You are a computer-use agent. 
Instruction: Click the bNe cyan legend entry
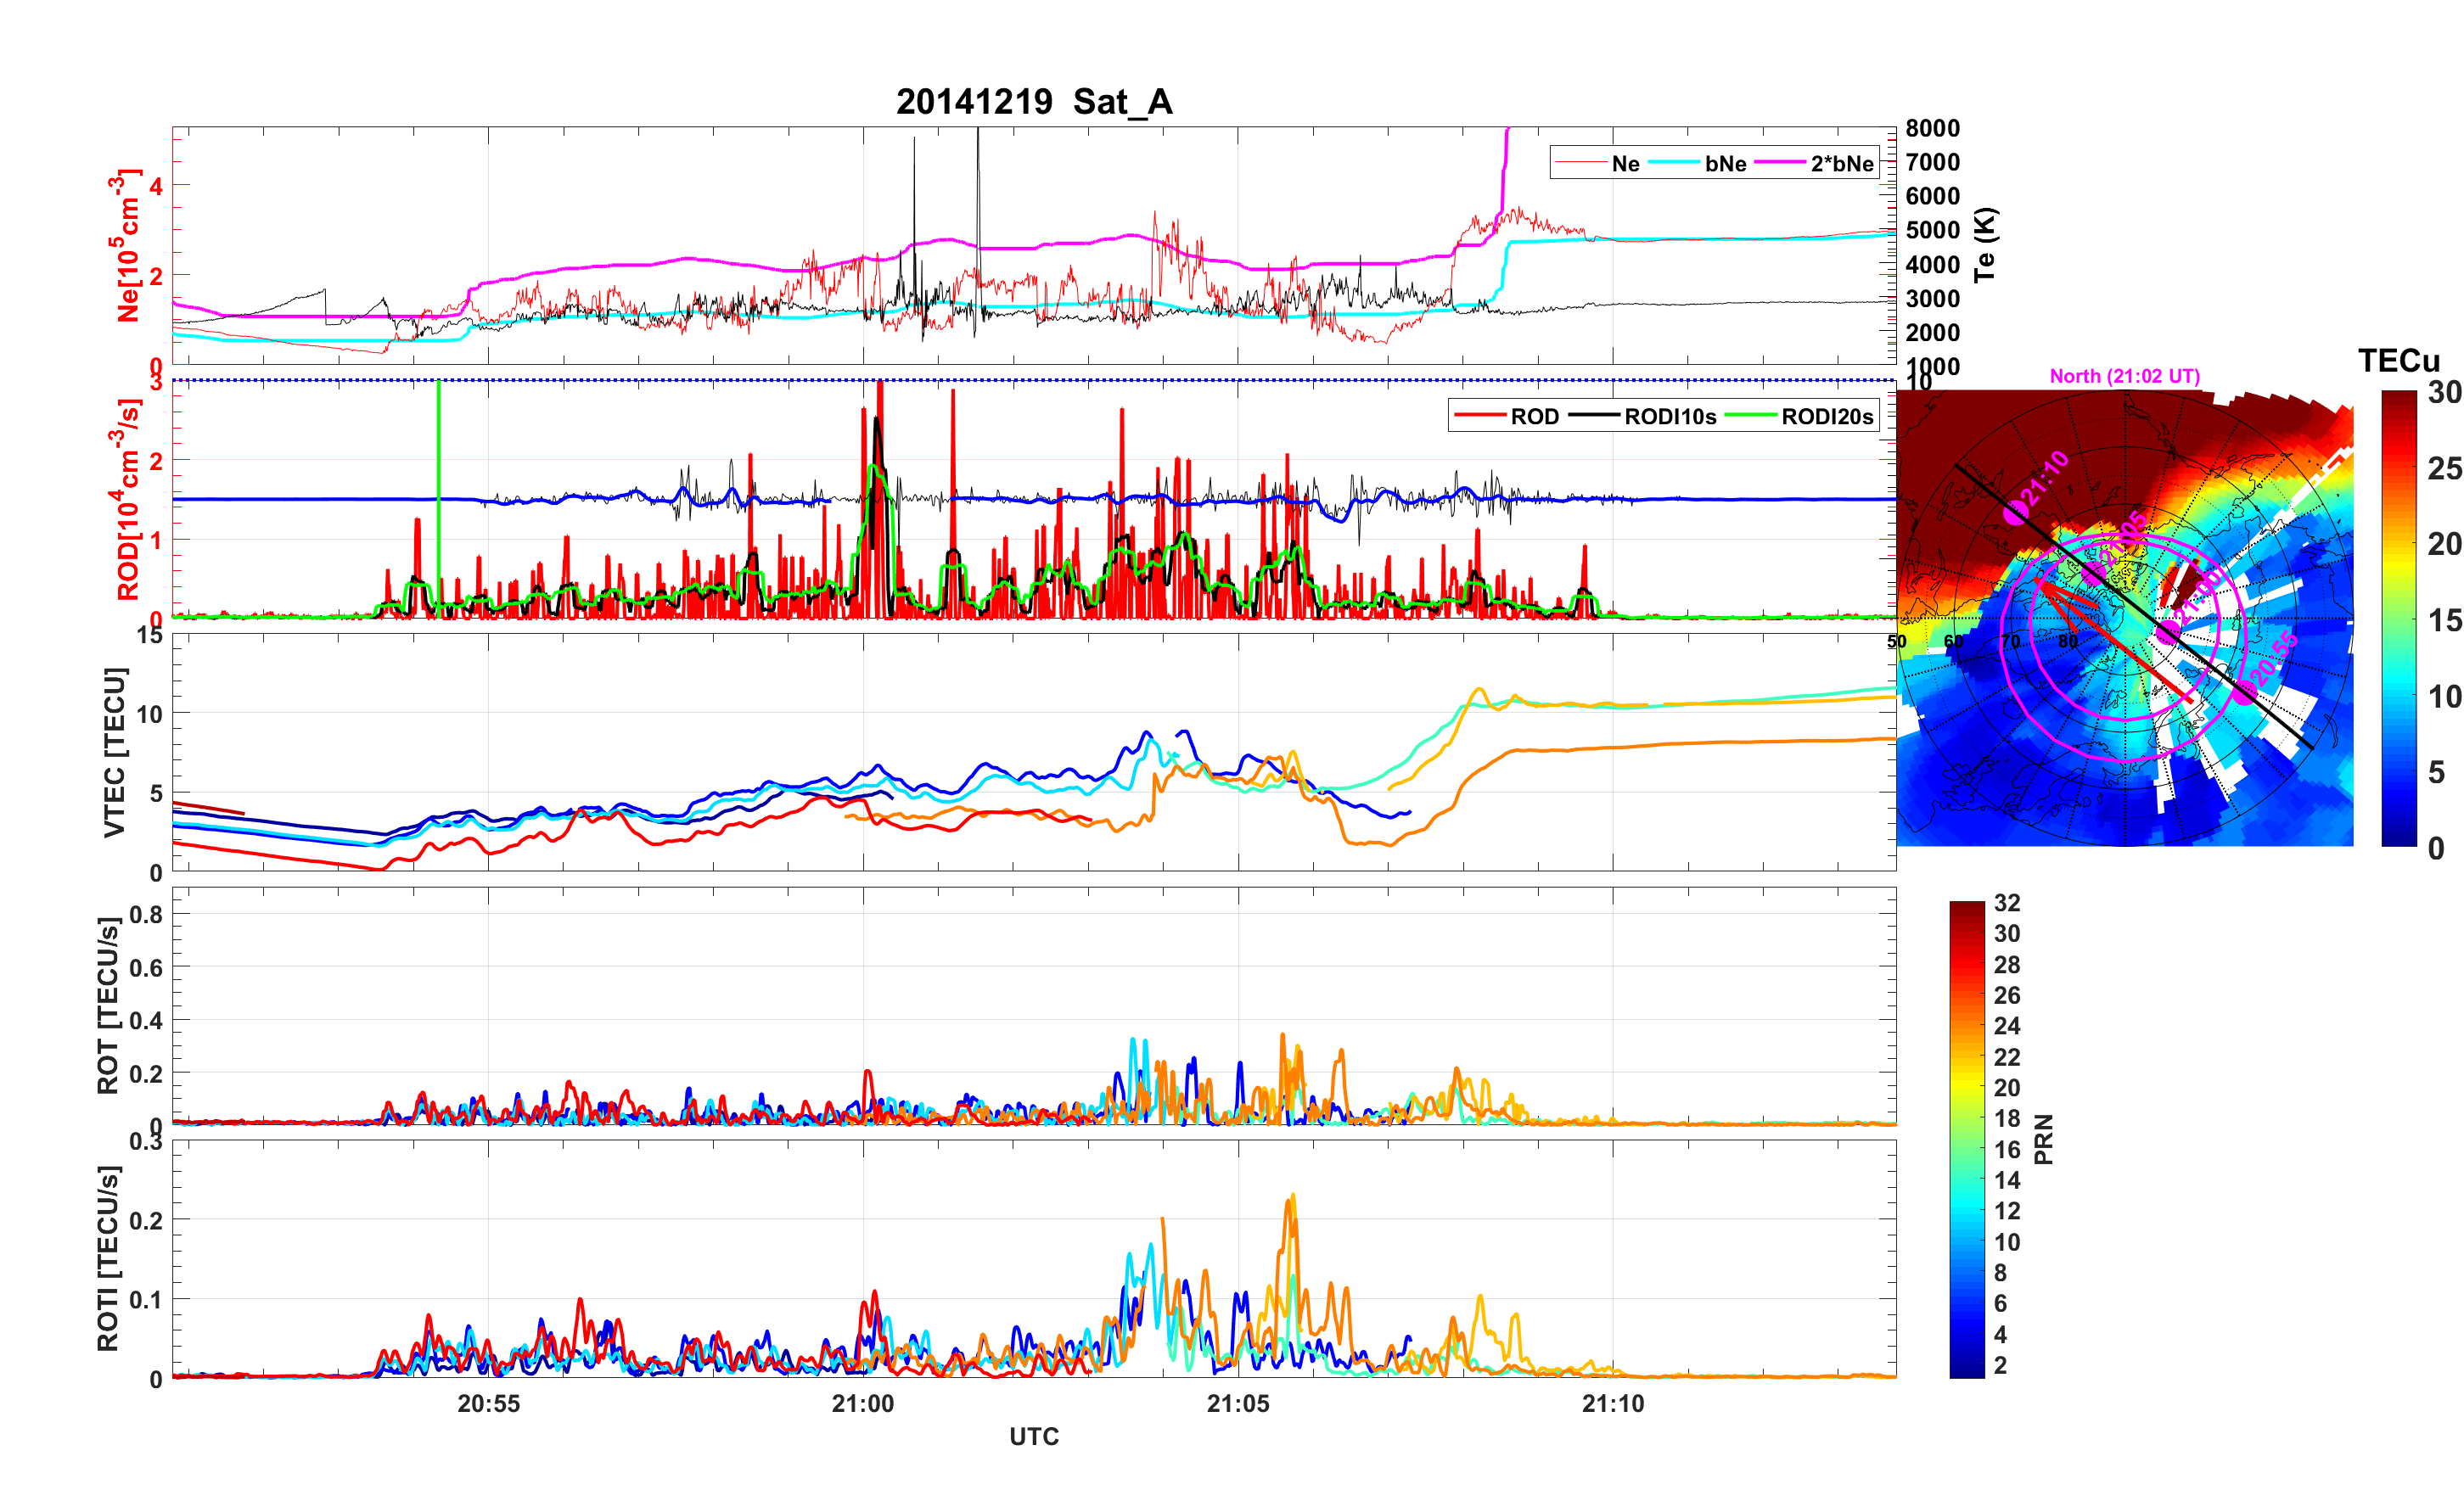(1725, 163)
